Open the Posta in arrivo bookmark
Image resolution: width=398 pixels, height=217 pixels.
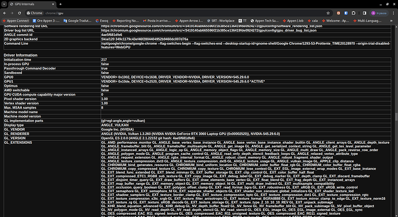[x=157, y=21]
